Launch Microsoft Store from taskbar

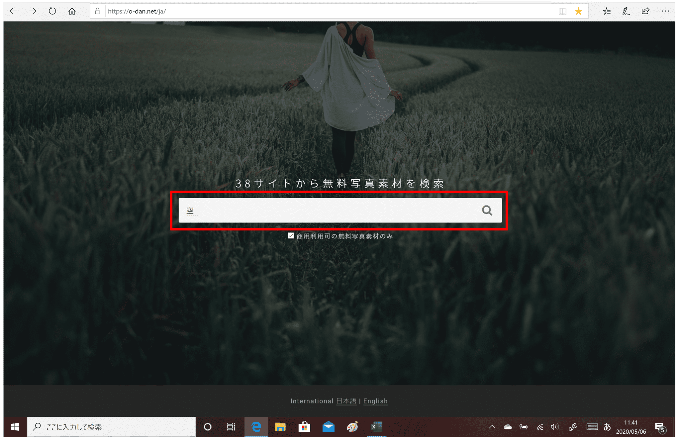click(304, 427)
